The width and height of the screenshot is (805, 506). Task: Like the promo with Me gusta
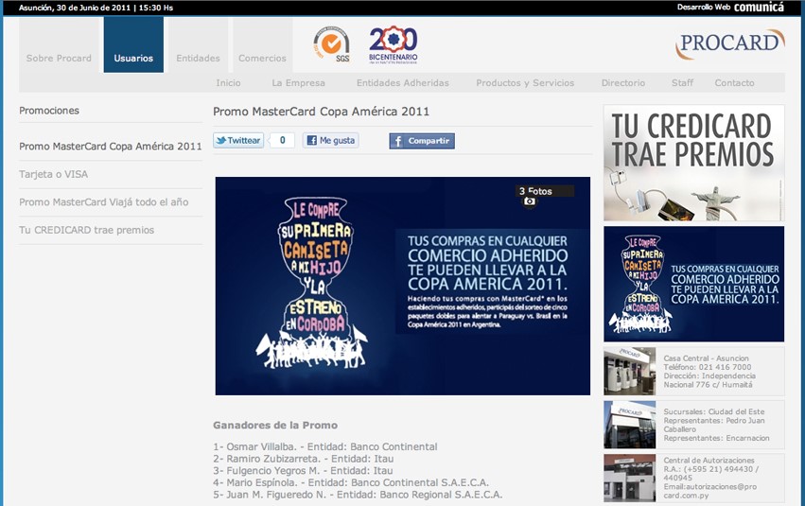pos(331,141)
